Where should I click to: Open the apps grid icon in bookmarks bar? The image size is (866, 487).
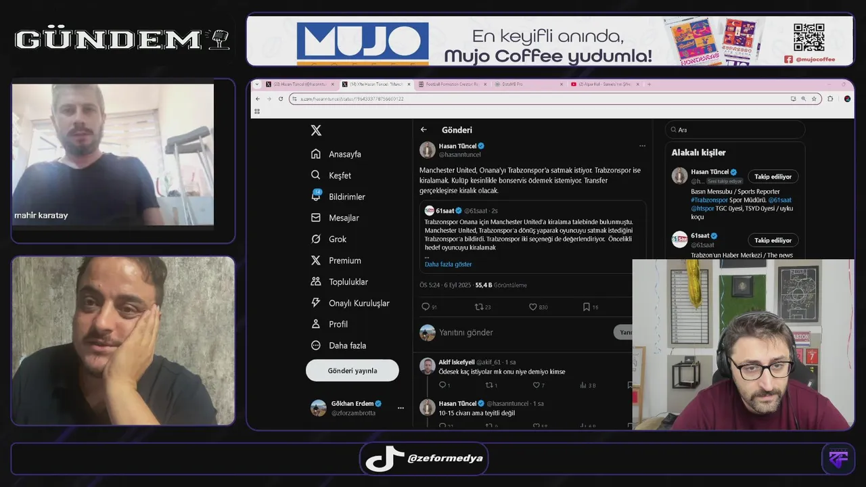pyautogui.click(x=257, y=111)
